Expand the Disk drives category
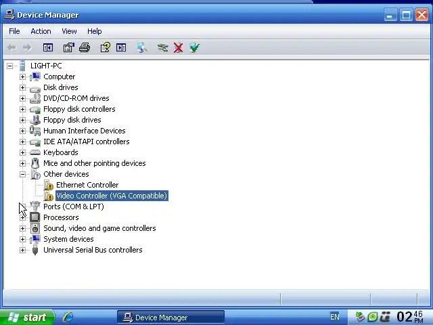 pyautogui.click(x=22, y=87)
